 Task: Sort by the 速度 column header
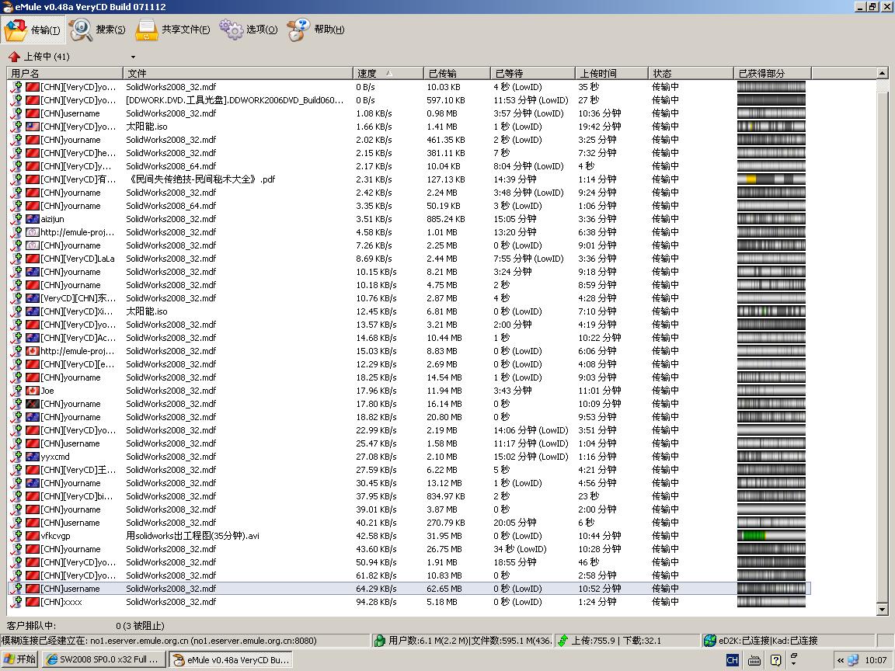(x=388, y=73)
